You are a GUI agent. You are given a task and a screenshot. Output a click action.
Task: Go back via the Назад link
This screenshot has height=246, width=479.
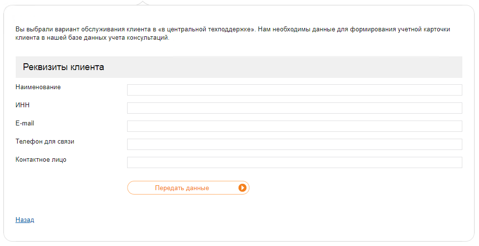(x=25, y=220)
